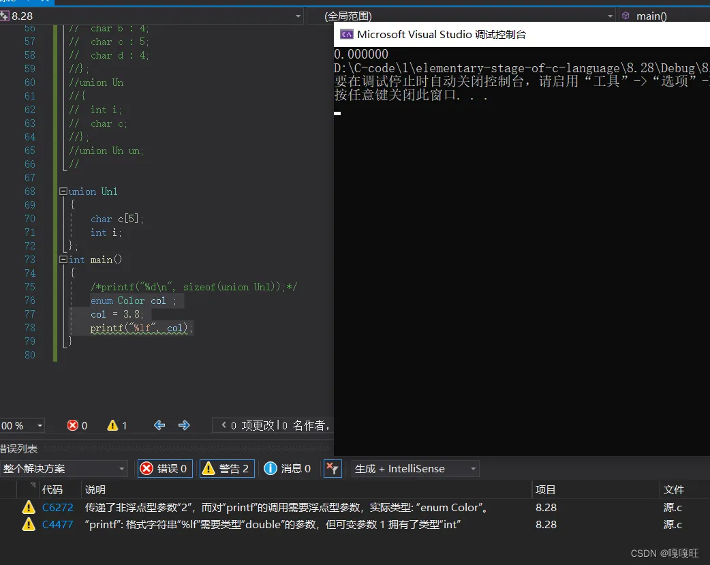Open the 整个解决方案 scope dropdown
This screenshot has width=710, height=565.
pos(121,468)
